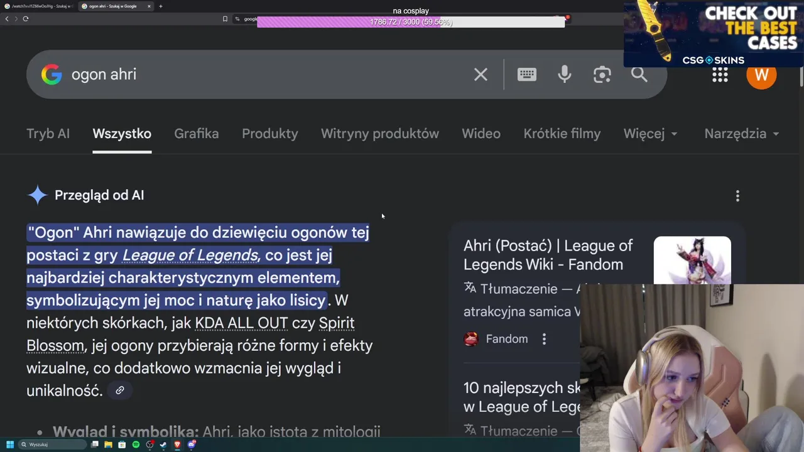804x452 pixels.
Task: Open AI overview three-dot options menu
Action: (737, 196)
